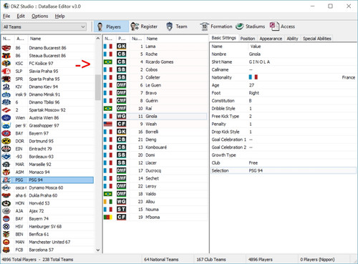This screenshot has height=264, width=358.
Task: Open the Access toolbar icon
Action: [274, 26]
